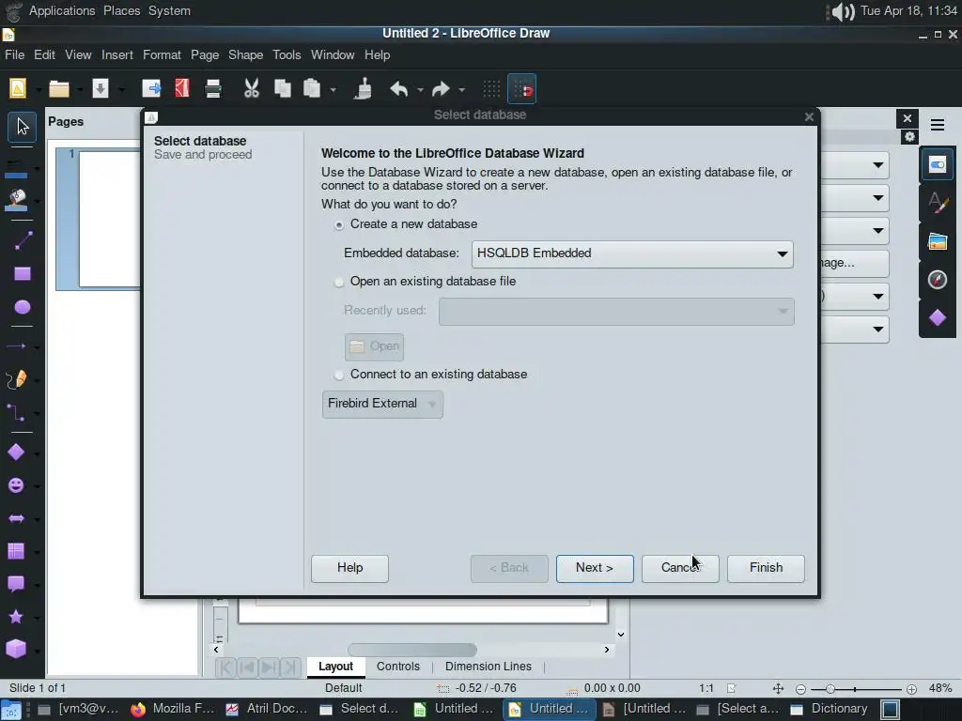The height and width of the screenshot is (721, 962).
Task: Click the Finish button in wizard
Action: tap(766, 568)
